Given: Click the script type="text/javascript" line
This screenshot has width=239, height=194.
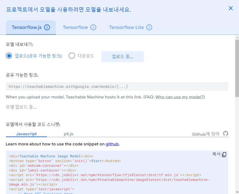Looking at the screenshot, I should 41,189.
